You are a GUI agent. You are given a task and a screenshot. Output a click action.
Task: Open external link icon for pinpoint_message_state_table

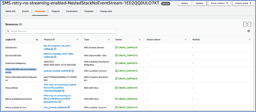point(55,57)
